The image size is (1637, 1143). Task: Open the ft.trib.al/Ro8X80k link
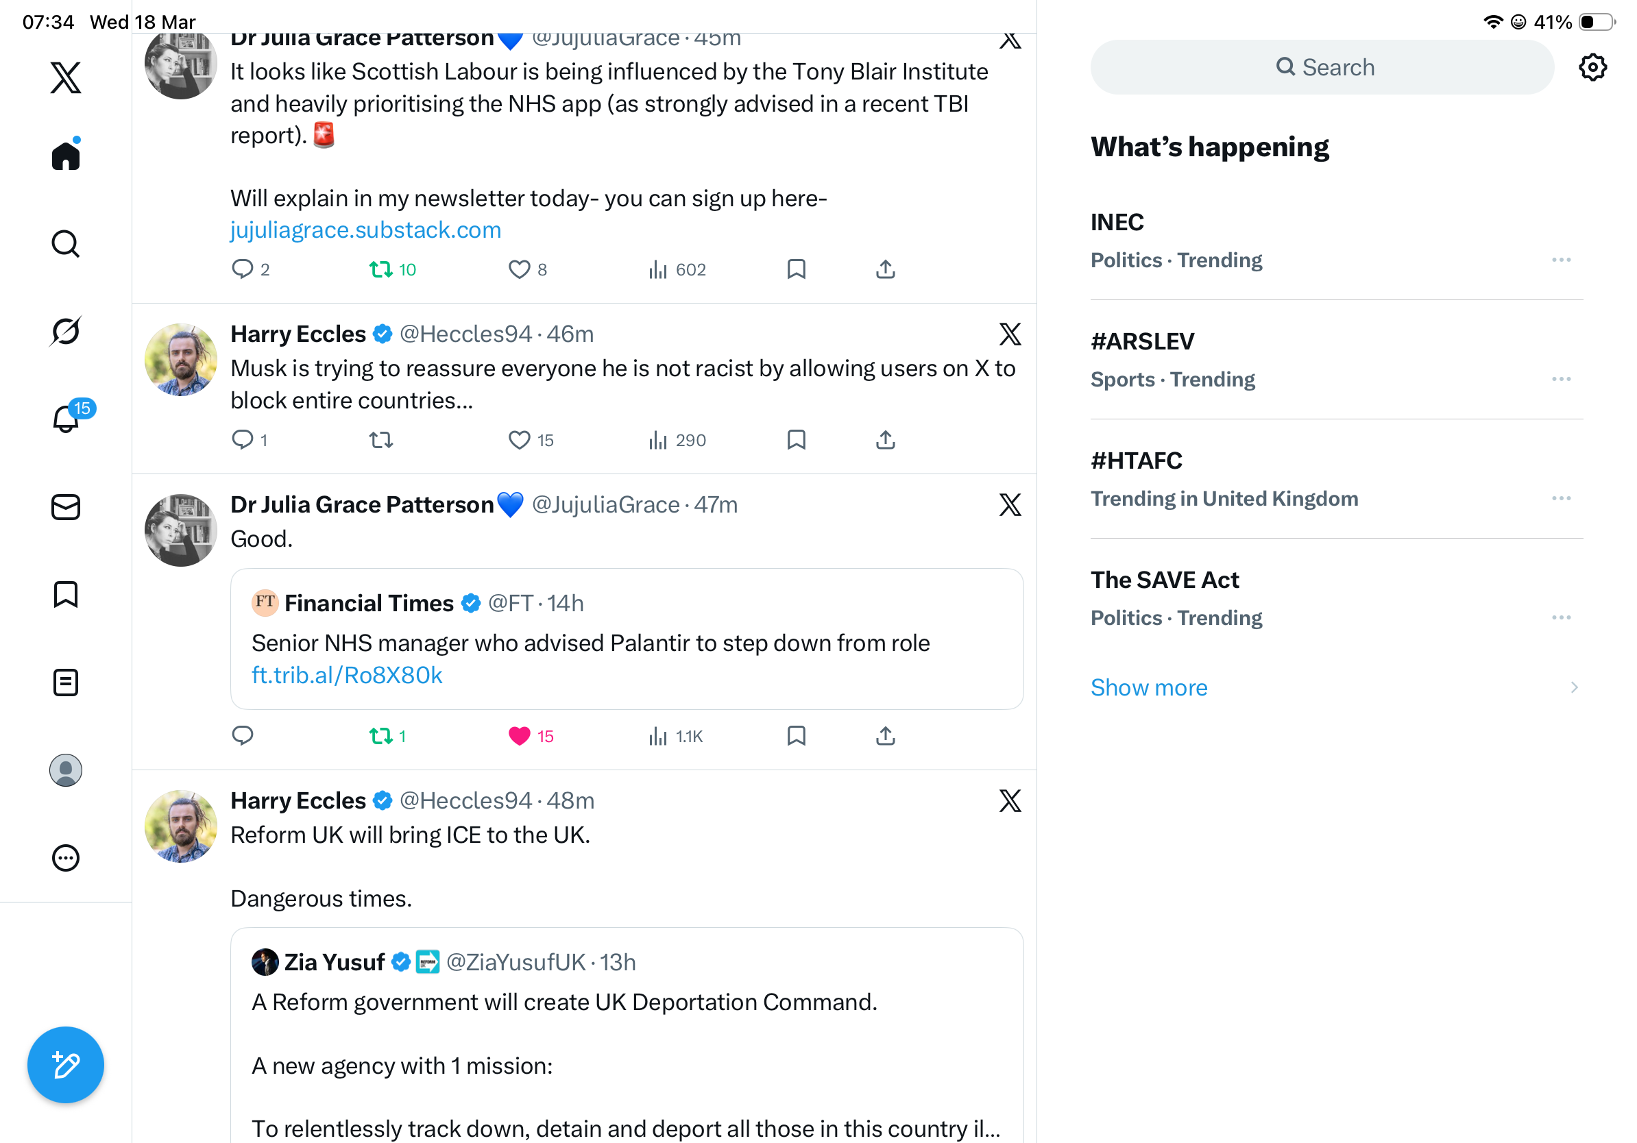coord(346,675)
